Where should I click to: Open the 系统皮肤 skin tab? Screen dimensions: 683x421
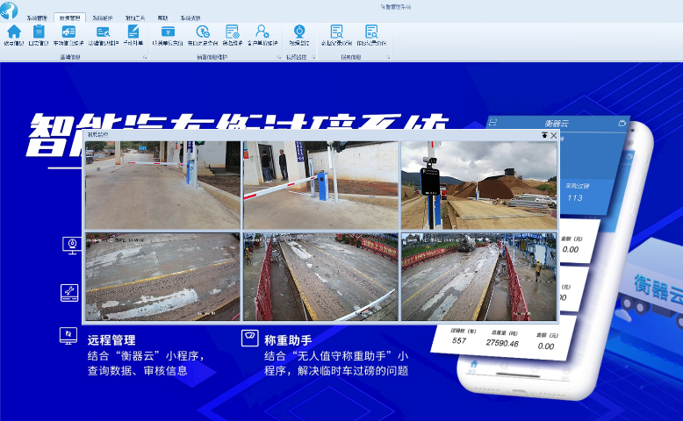coord(191,18)
